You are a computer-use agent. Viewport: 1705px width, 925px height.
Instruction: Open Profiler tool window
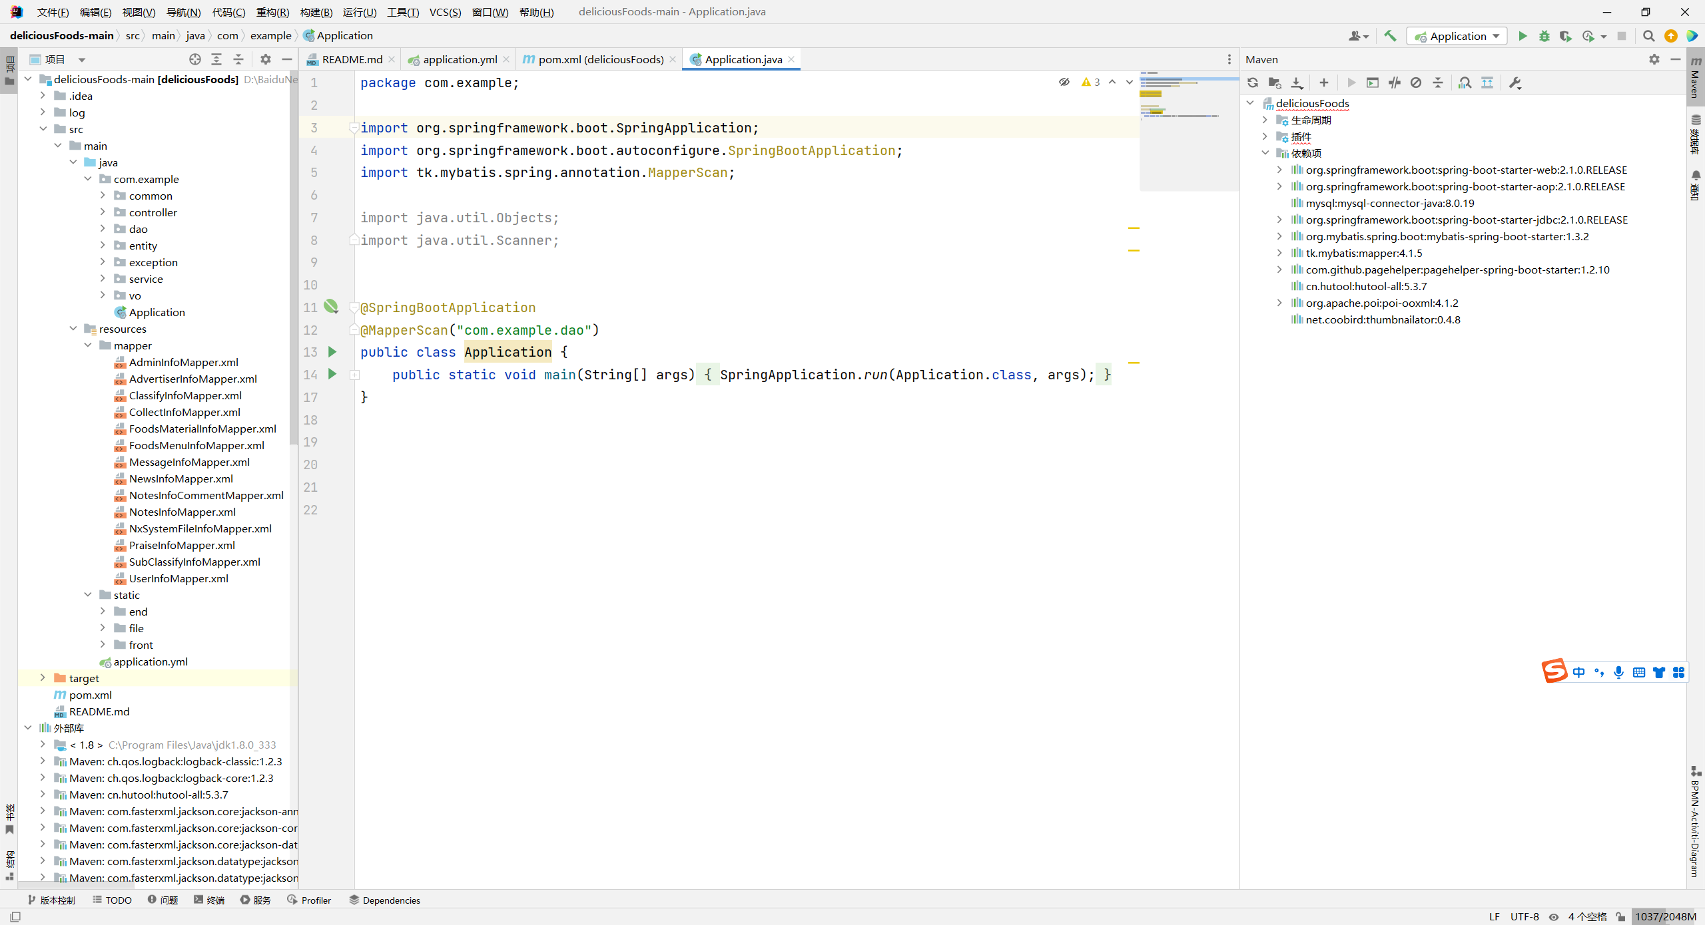point(309,900)
